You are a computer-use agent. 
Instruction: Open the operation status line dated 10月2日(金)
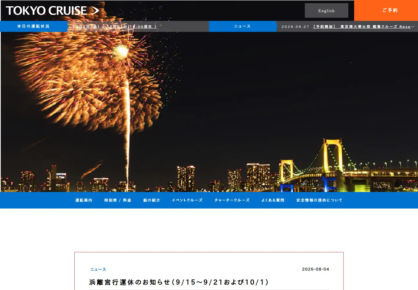point(115,27)
